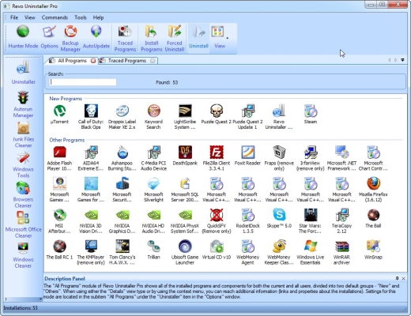Select Skype 5.0 program

pos(279,218)
